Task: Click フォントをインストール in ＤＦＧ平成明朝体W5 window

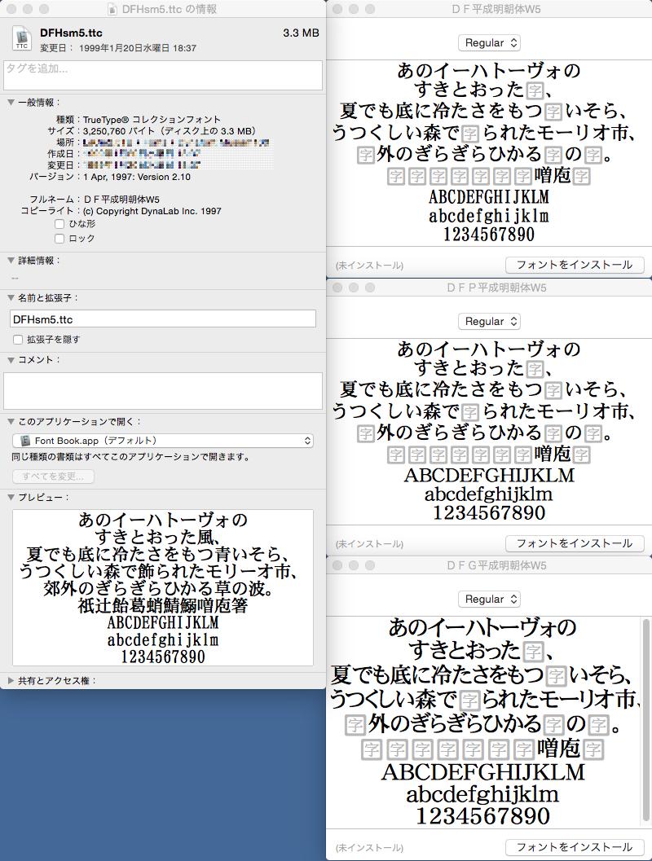Action: (x=574, y=847)
